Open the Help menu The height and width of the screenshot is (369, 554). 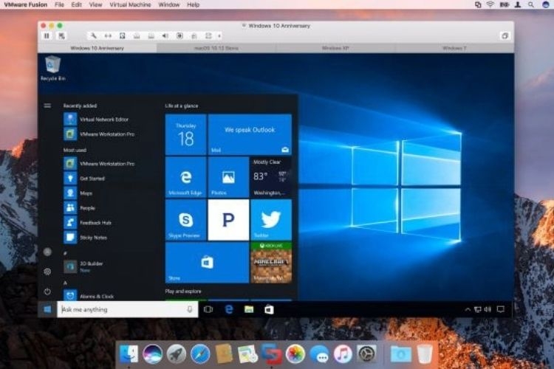(193, 4)
